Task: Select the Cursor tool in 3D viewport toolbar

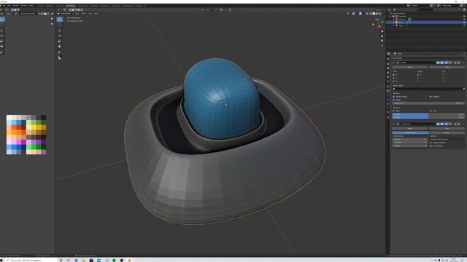Action: point(60,25)
